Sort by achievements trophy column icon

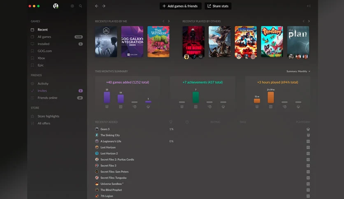coord(171,122)
